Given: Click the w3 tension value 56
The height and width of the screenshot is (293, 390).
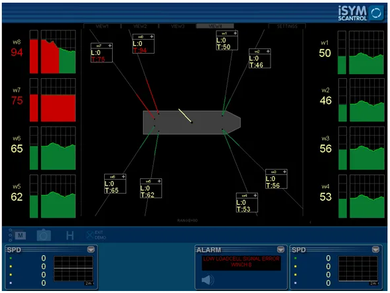Looking at the screenshot, I should click(x=326, y=148).
